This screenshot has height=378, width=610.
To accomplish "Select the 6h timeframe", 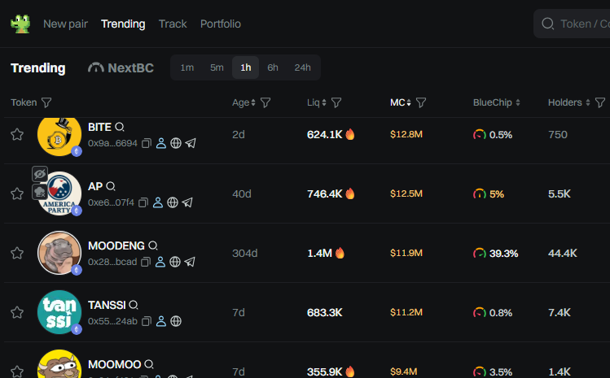I will click(273, 67).
